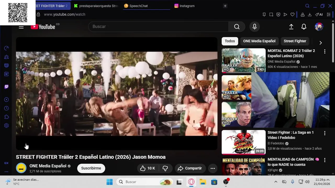Open the YouTube upload/create icon
Image resolution: width=335 pixels, height=188 pixels.
(x=291, y=27)
